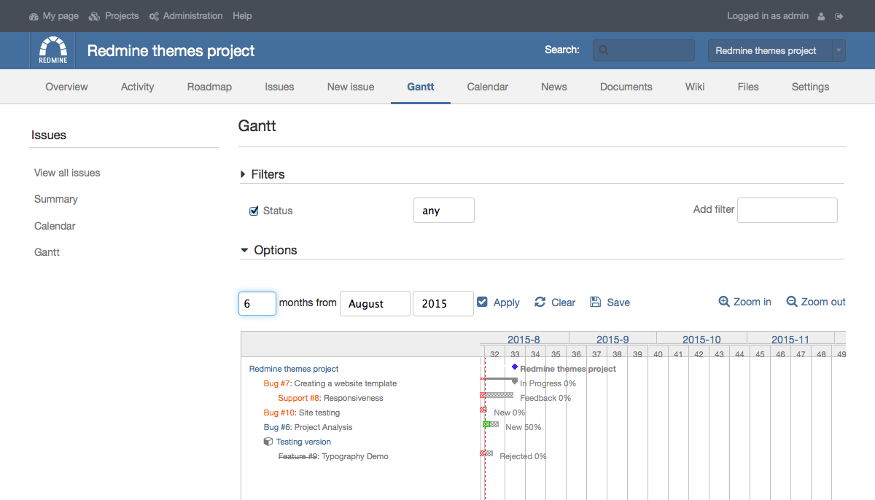Click the 2015-10 month header link
The width and height of the screenshot is (875, 500).
pos(701,340)
